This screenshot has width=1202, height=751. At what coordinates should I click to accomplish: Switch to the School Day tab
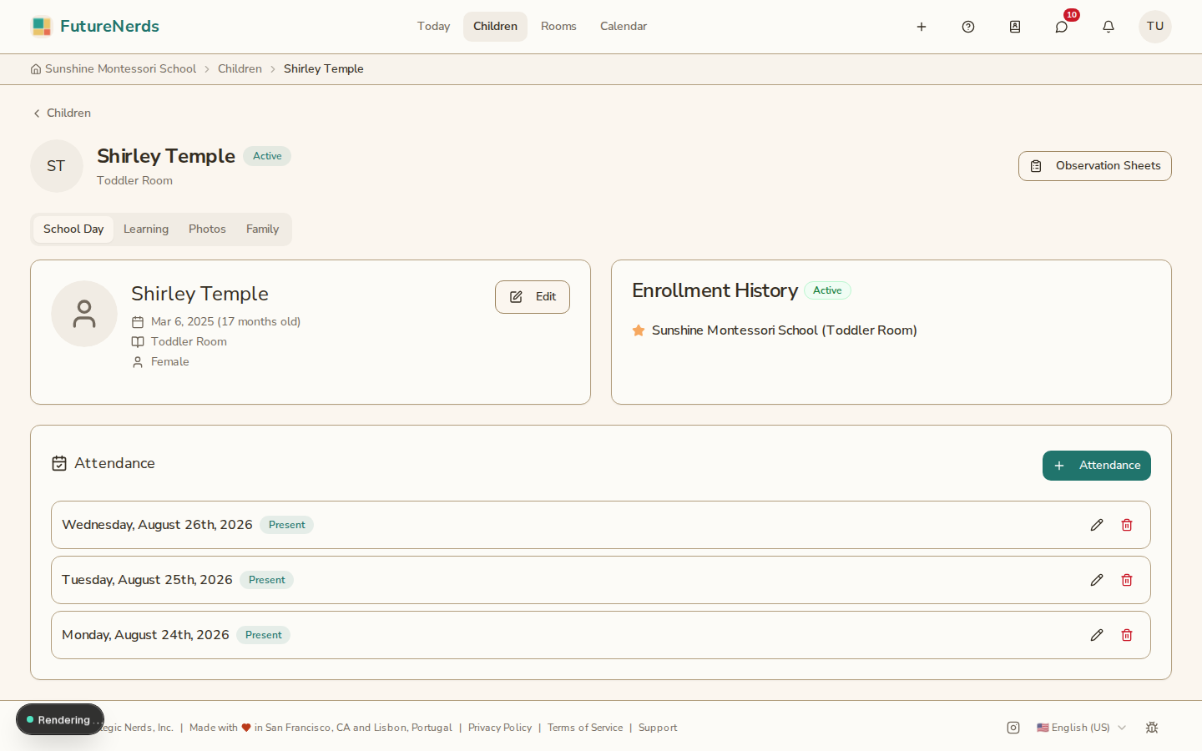[73, 229]
